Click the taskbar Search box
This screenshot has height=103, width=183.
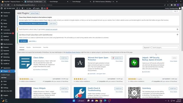(81, 101)
